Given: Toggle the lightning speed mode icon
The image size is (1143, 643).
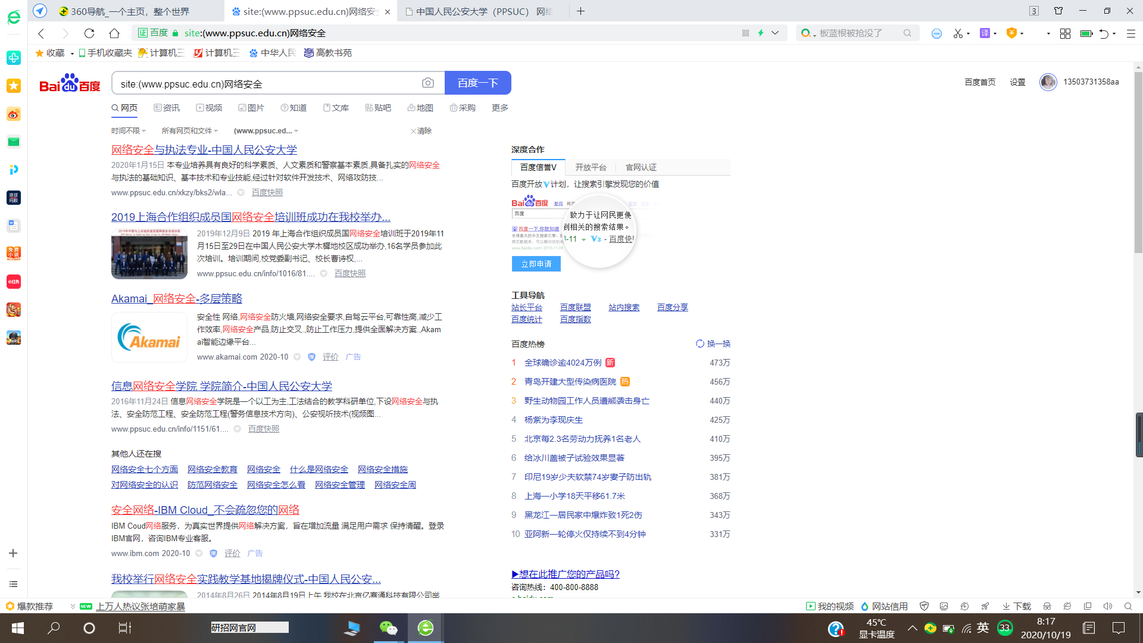Looking at the screenshot, I should 761,33.
